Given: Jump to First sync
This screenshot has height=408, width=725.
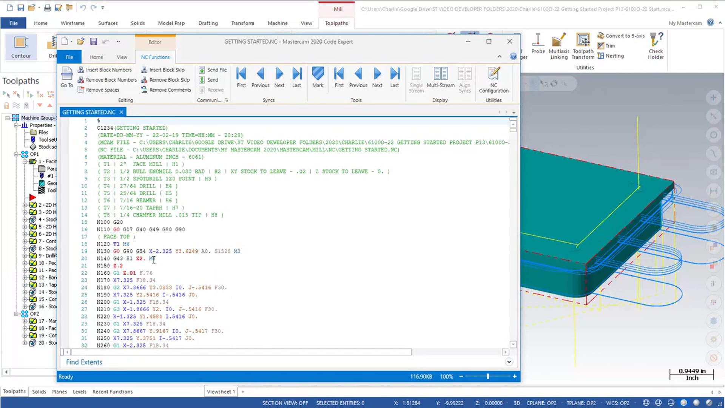Looking at the screenshot, I should 241,77.
